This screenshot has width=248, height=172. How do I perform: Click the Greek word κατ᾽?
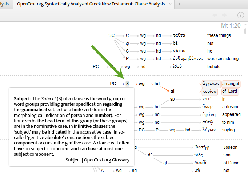207,99
